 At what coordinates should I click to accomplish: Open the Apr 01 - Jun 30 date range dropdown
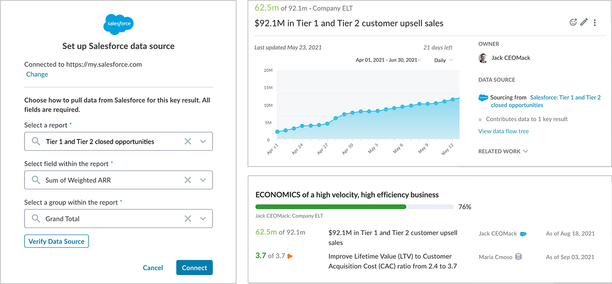click(x=388, y=60)
